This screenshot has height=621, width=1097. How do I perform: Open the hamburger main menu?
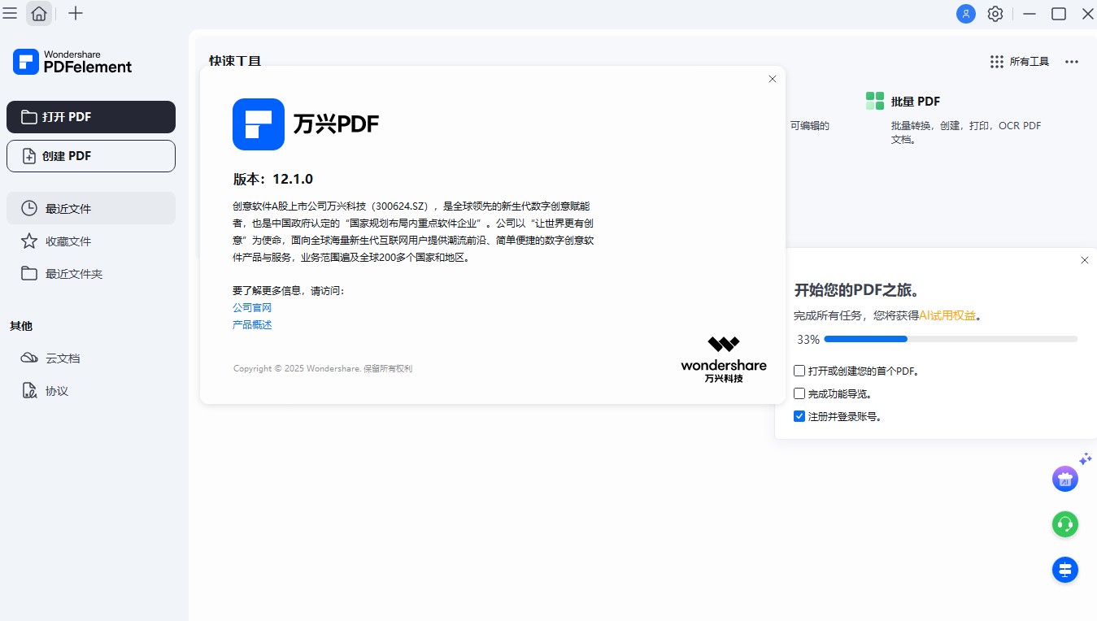pos(10,14)
